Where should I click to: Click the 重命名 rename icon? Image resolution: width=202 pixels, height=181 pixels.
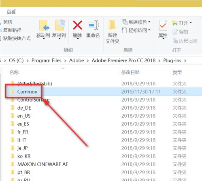(93, 25)
